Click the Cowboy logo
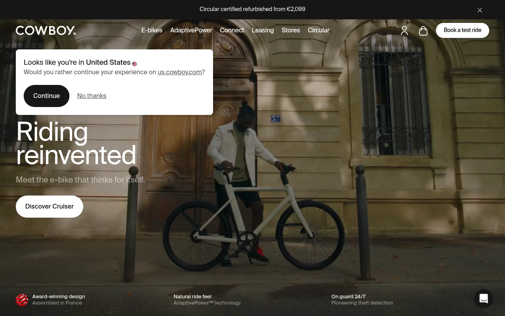The height and width of the screenshot is (316, 505). (46, 30)
